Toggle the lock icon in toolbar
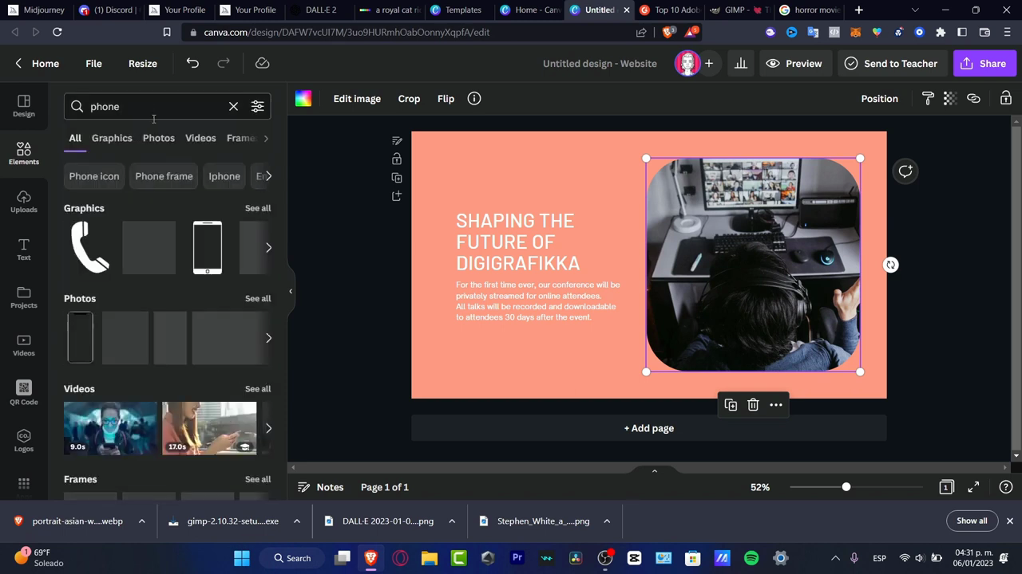1022x574 pixels. (1006, 99)
